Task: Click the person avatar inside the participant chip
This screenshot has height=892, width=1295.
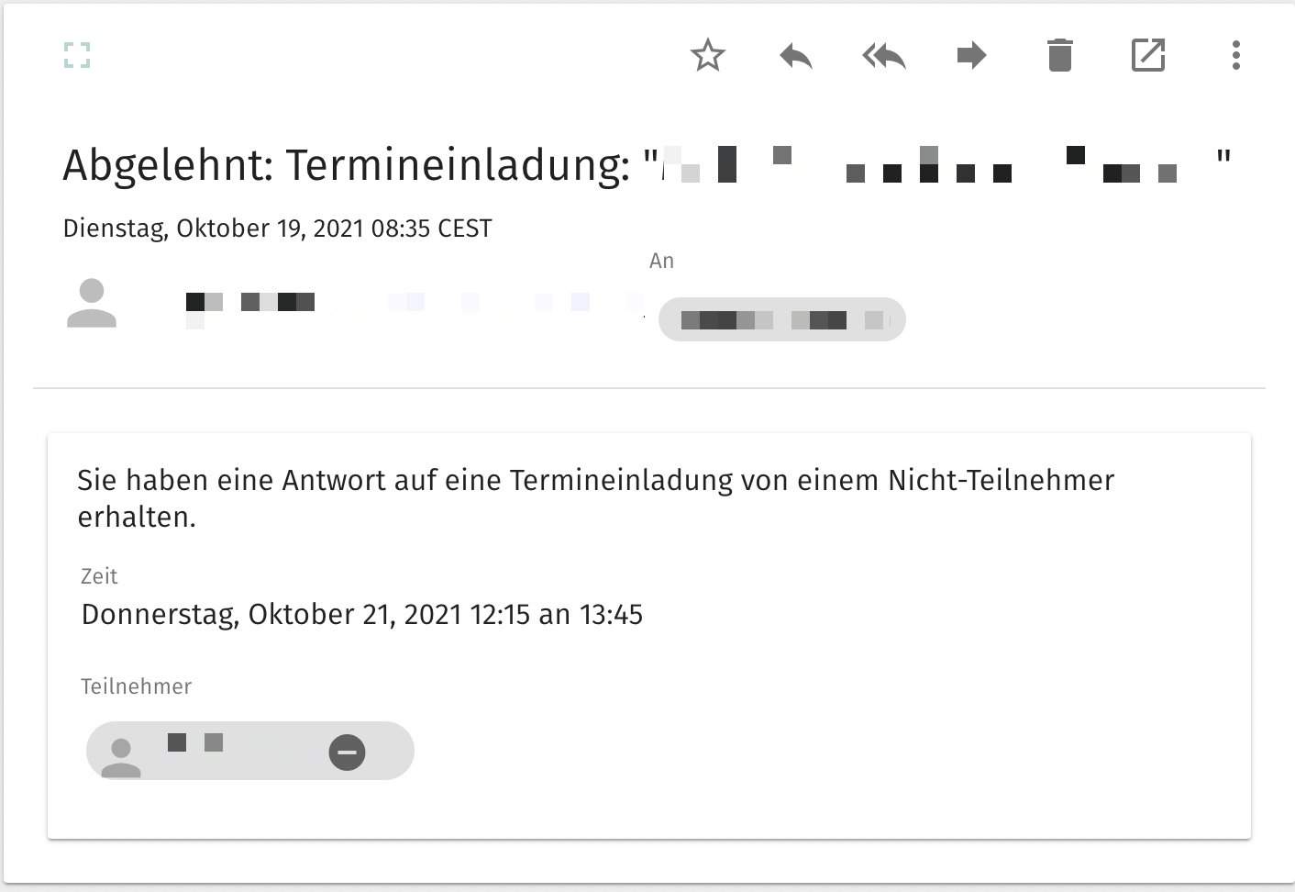Action: click(x=121, y=756)
